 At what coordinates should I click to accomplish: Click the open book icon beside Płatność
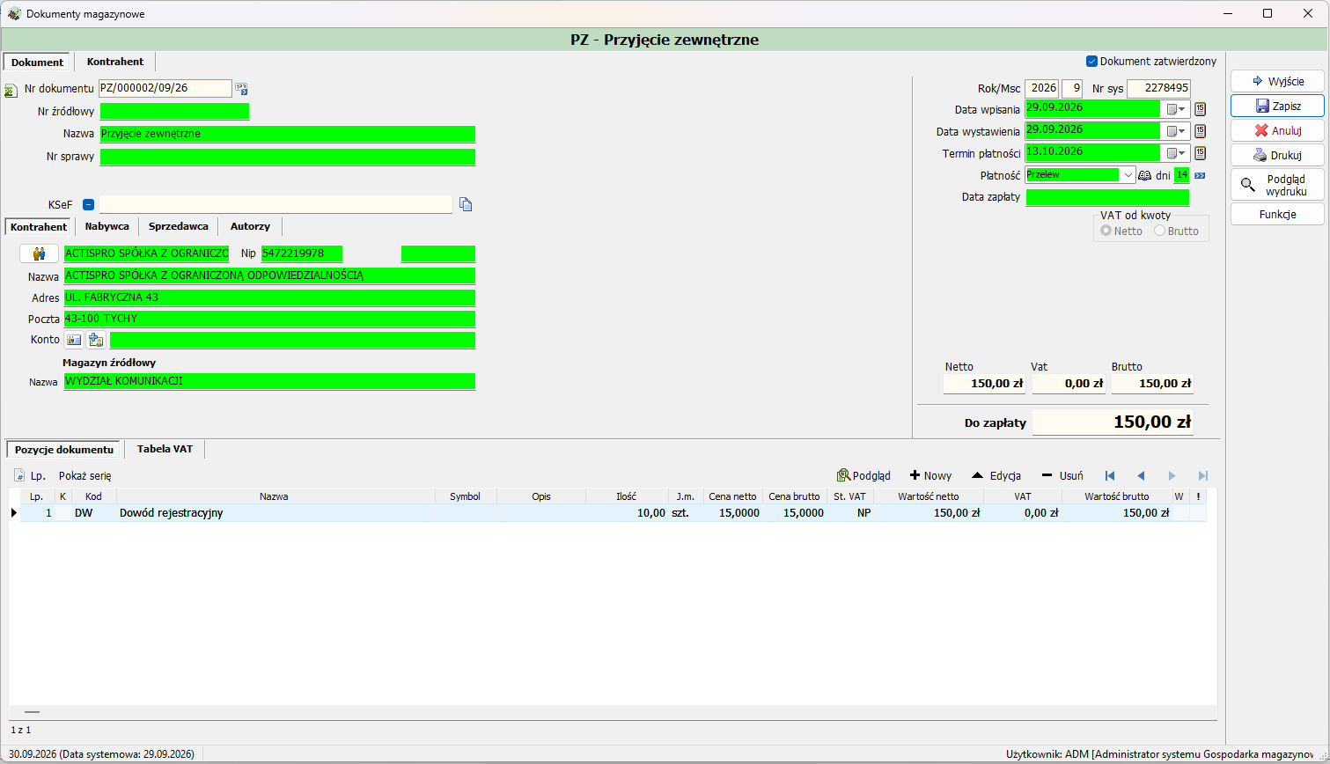click(x=1145, y=175)
